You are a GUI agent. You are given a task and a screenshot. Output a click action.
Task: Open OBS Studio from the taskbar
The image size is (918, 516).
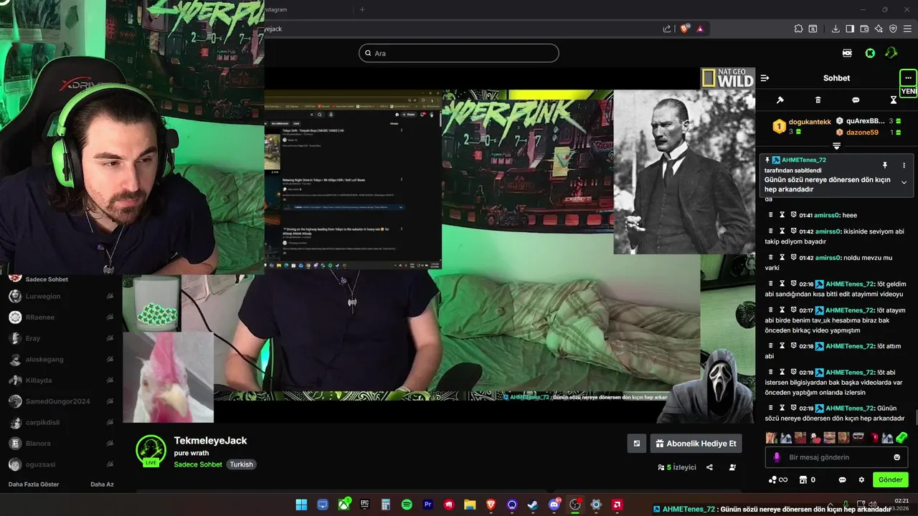coord(574,505)
